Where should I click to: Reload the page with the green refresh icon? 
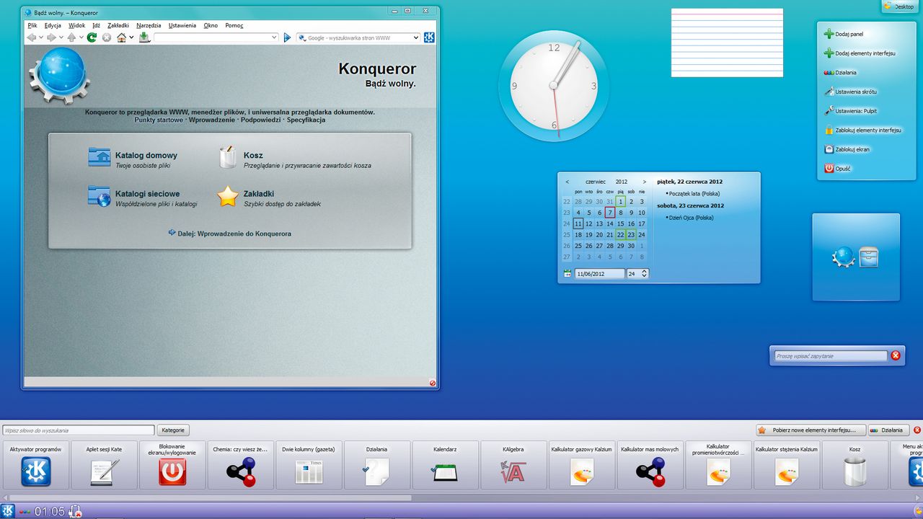click(x=92, y=37)
